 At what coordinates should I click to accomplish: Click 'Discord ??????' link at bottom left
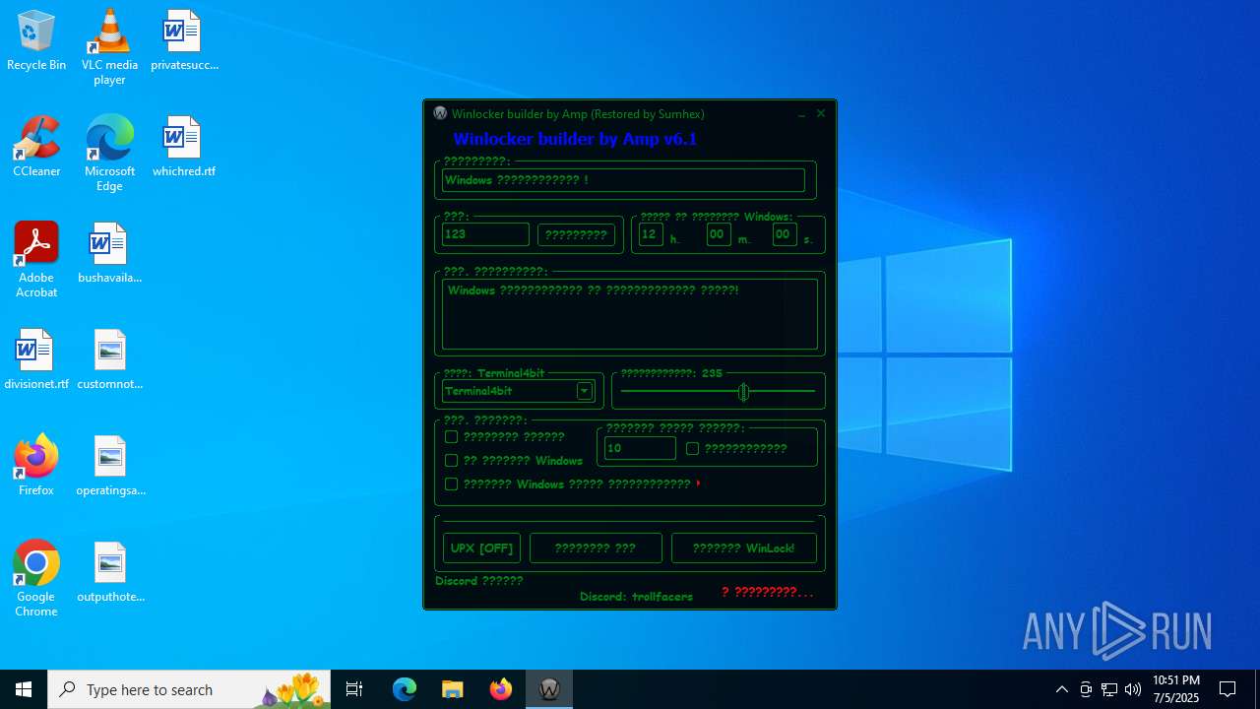tap(478, 580)
